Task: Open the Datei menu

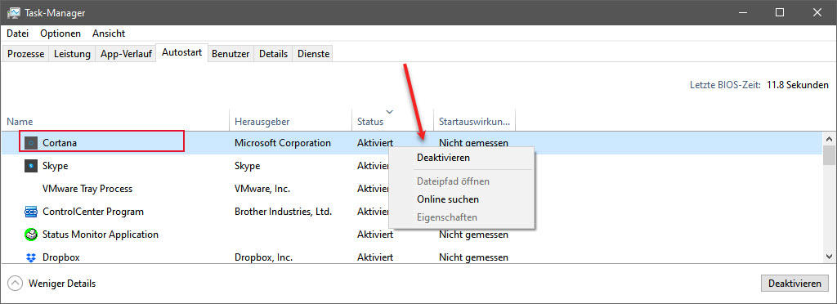Action: [x=18, y=33]
